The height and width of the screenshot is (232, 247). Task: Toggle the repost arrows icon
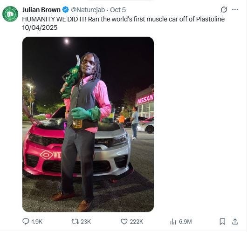[x=75, y=222]
